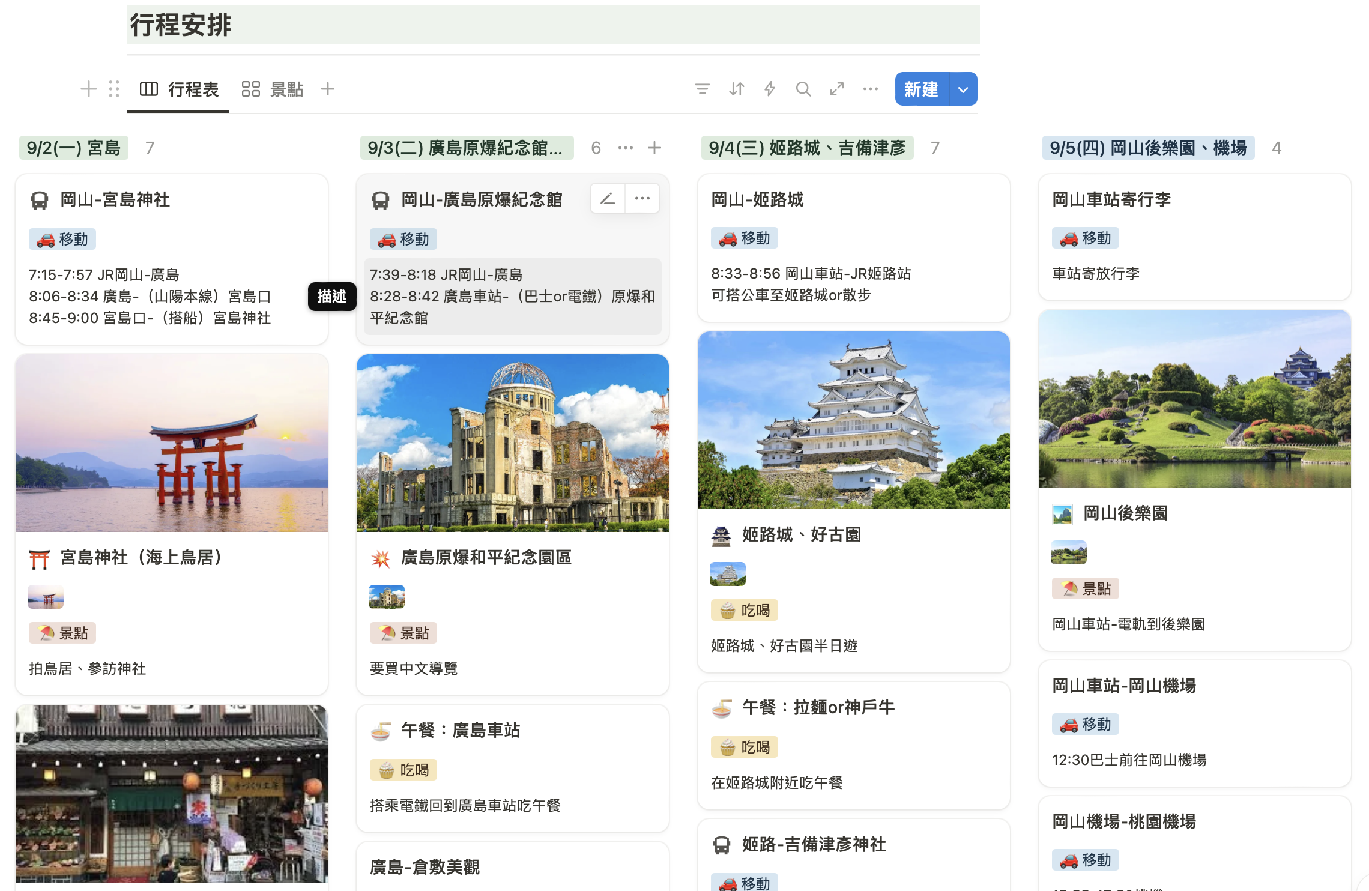Click the sort arrows icon
1369x891 pixels.
click(736, 89)
